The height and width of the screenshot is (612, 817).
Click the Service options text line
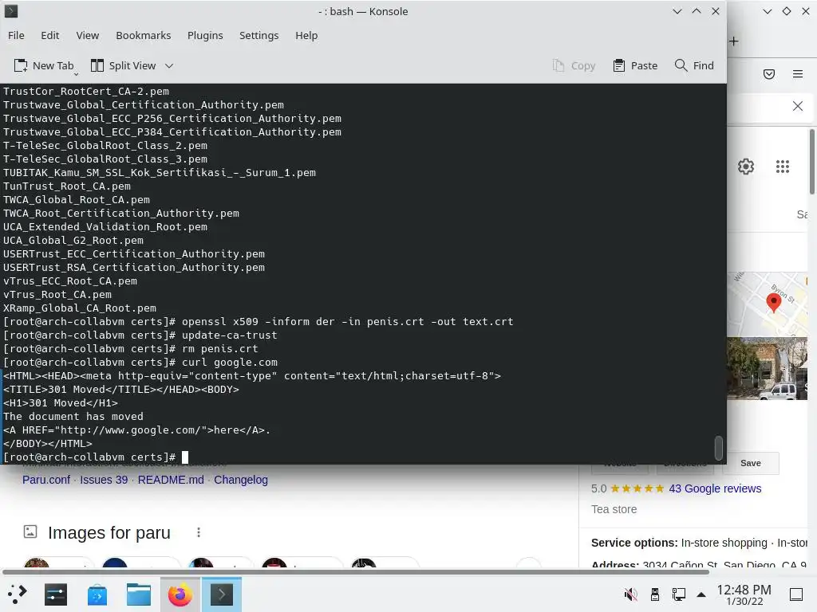click(699, 543)
